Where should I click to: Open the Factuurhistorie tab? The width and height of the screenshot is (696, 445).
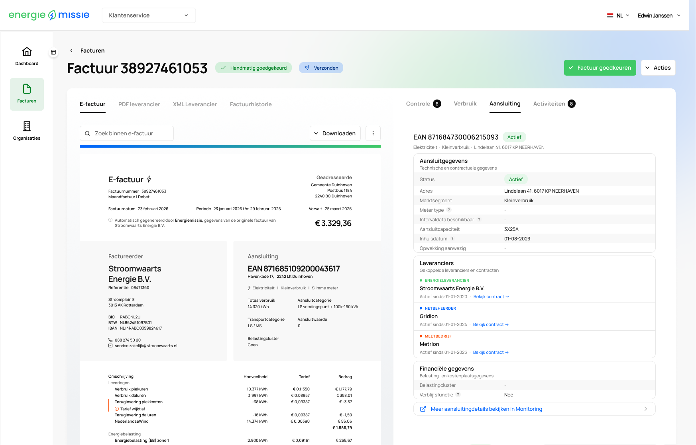(251, 104)
